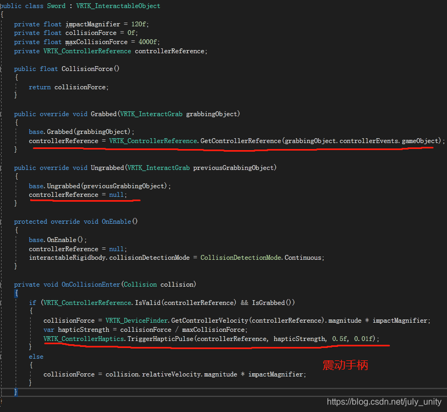Click VRTK_ControllerReference type in the private field declaration
Screen dimensions: 447x412
87,51
